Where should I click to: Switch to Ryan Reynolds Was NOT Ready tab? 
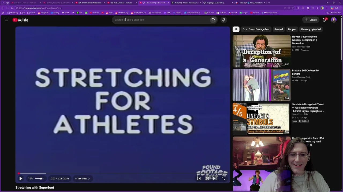pyautogui.click(x=58, y=3)
